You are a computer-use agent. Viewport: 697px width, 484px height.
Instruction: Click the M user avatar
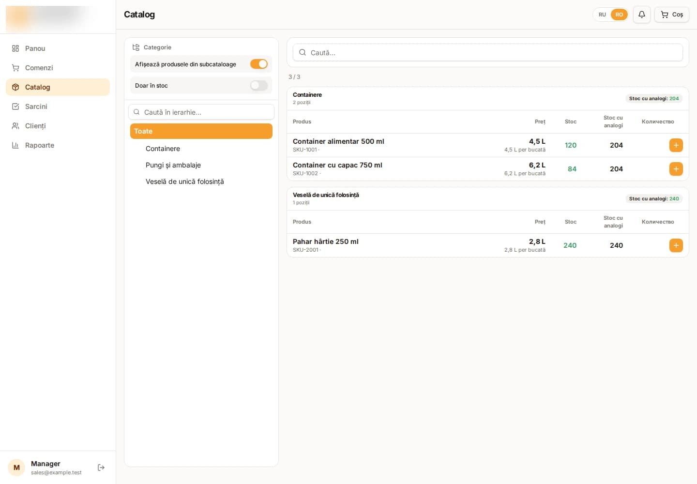tap(16, 468)
